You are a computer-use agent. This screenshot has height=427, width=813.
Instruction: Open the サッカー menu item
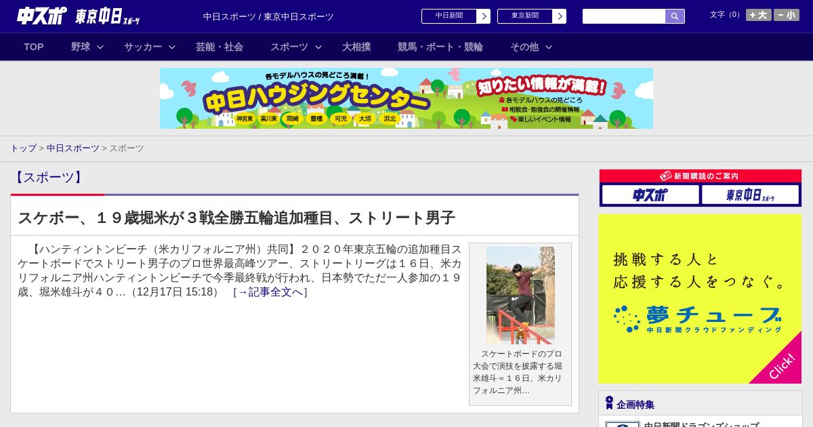pyautogui.click(x=143, y=47)
